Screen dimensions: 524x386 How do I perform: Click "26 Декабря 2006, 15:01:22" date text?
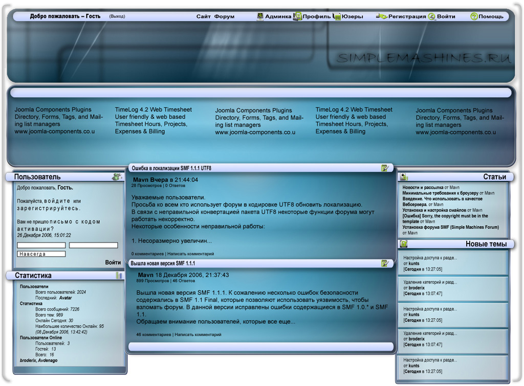click(x=44, y=235)
